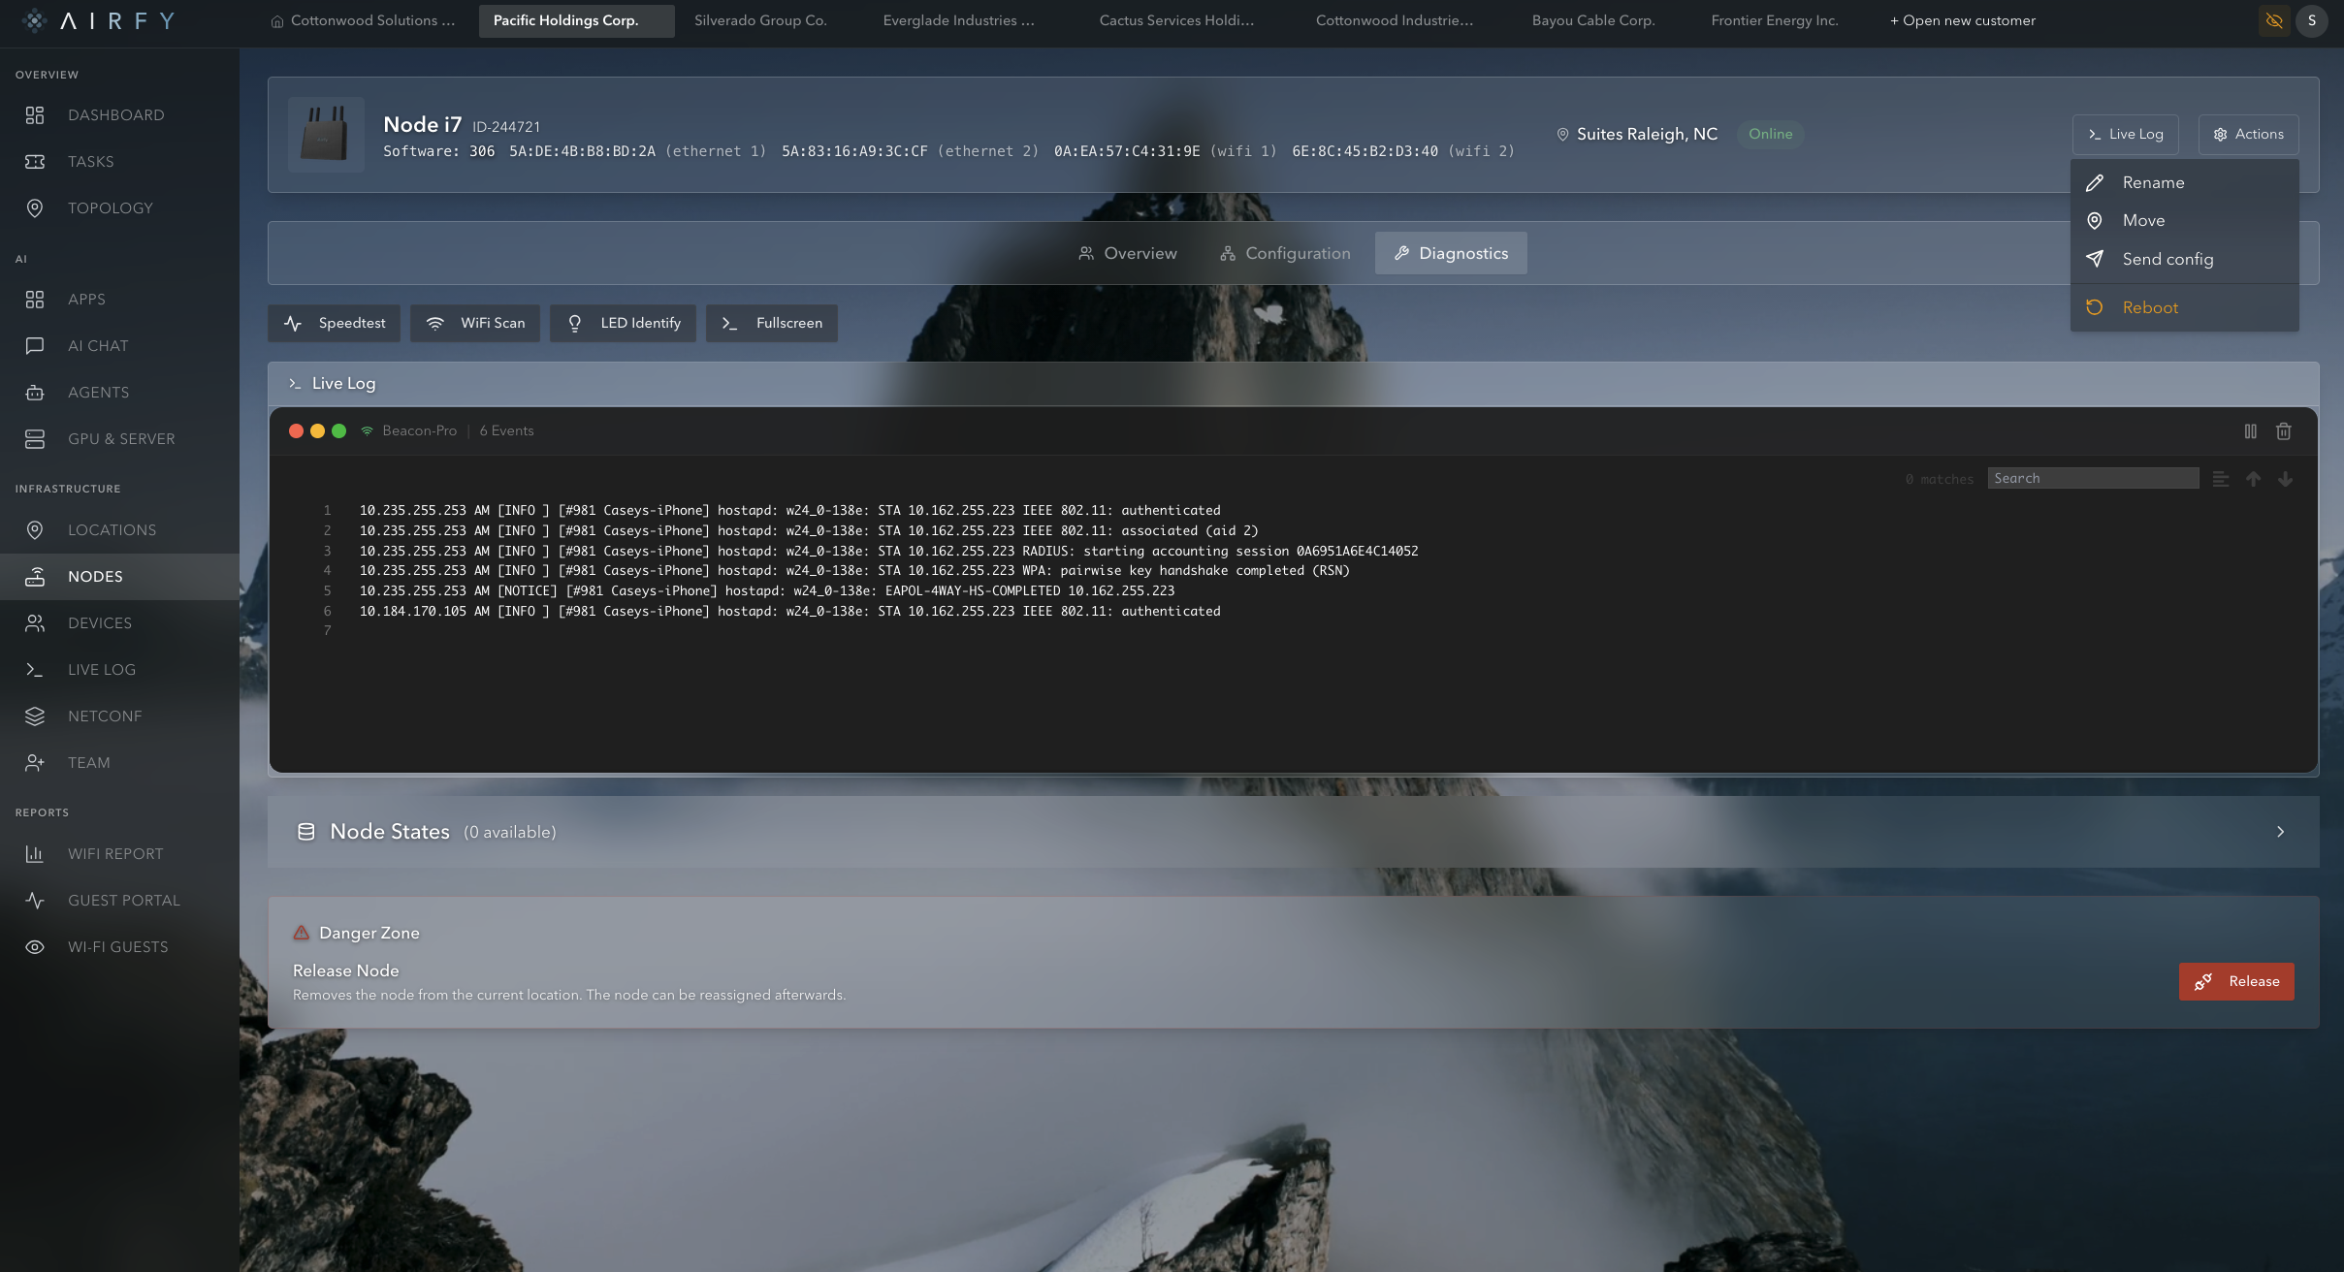Viewport: 2344px width, 1272px height.
Task: Open the Actions dropdown menu
Action: pos(2248,135)
